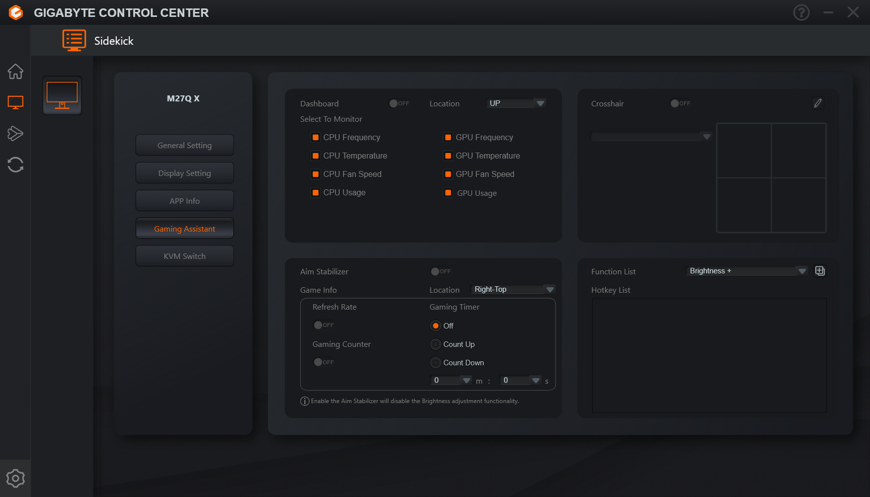Click the Aim Stabilizer info icon
The height and width of the screenshot is (497, 870).
305,401
